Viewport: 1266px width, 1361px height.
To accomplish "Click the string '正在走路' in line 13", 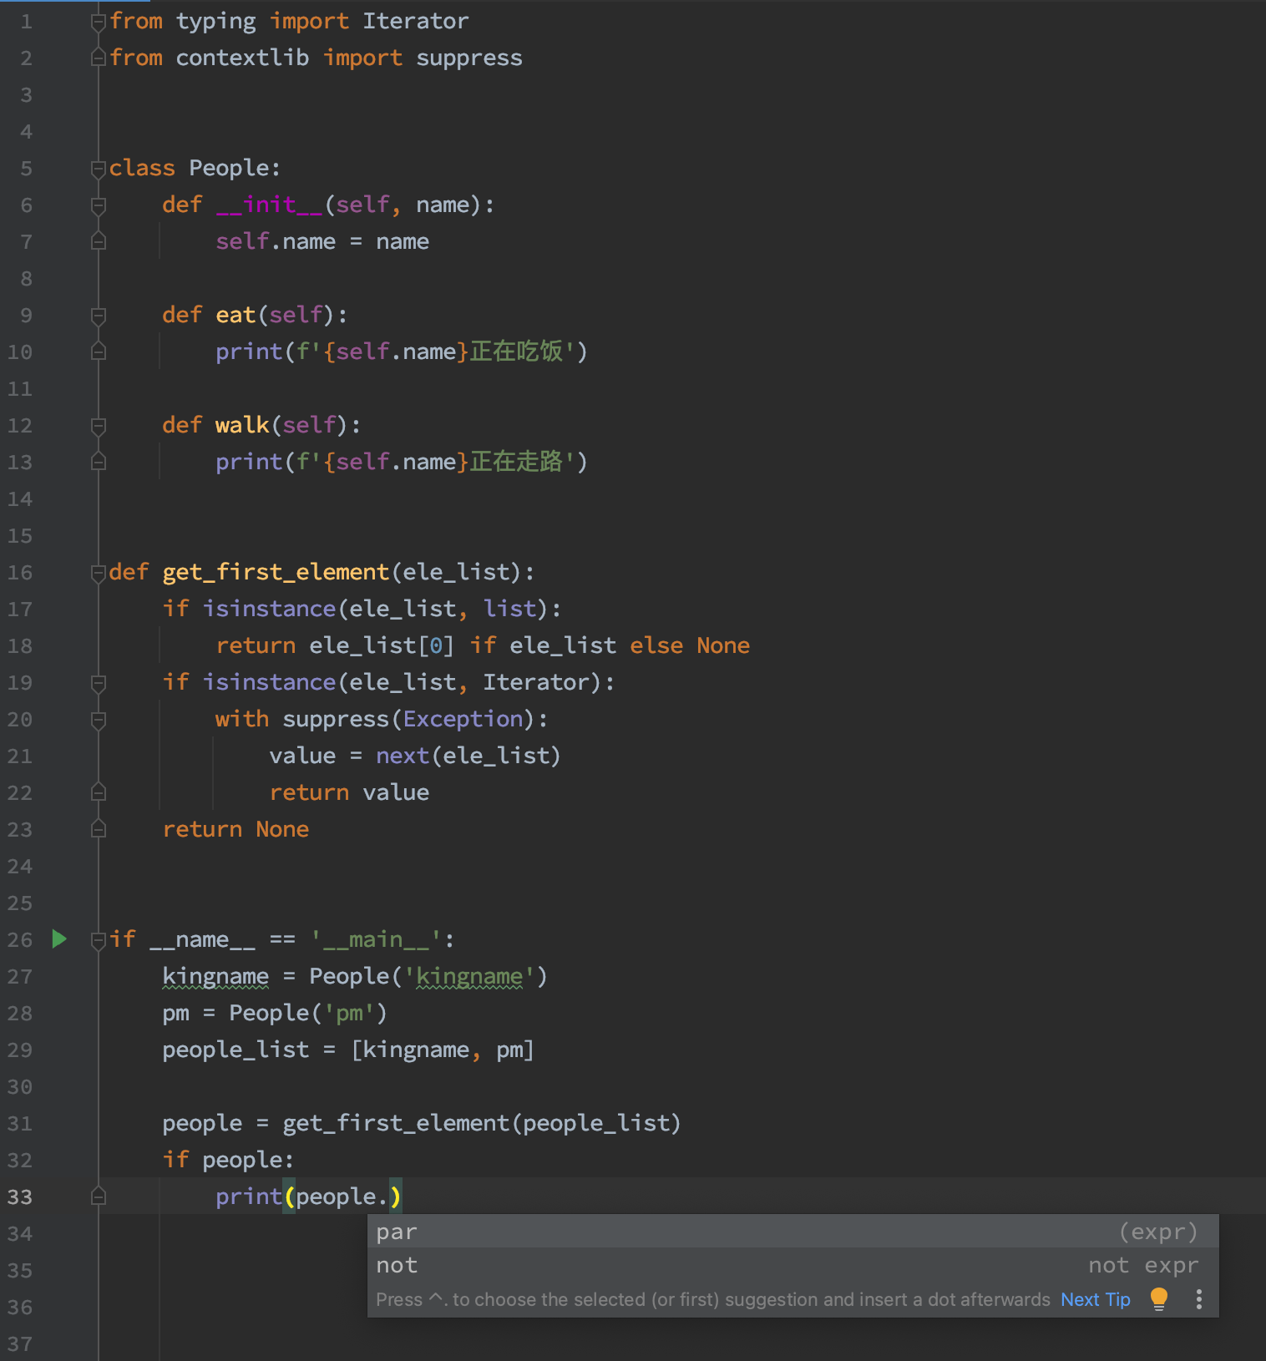I will pos(516,462).
